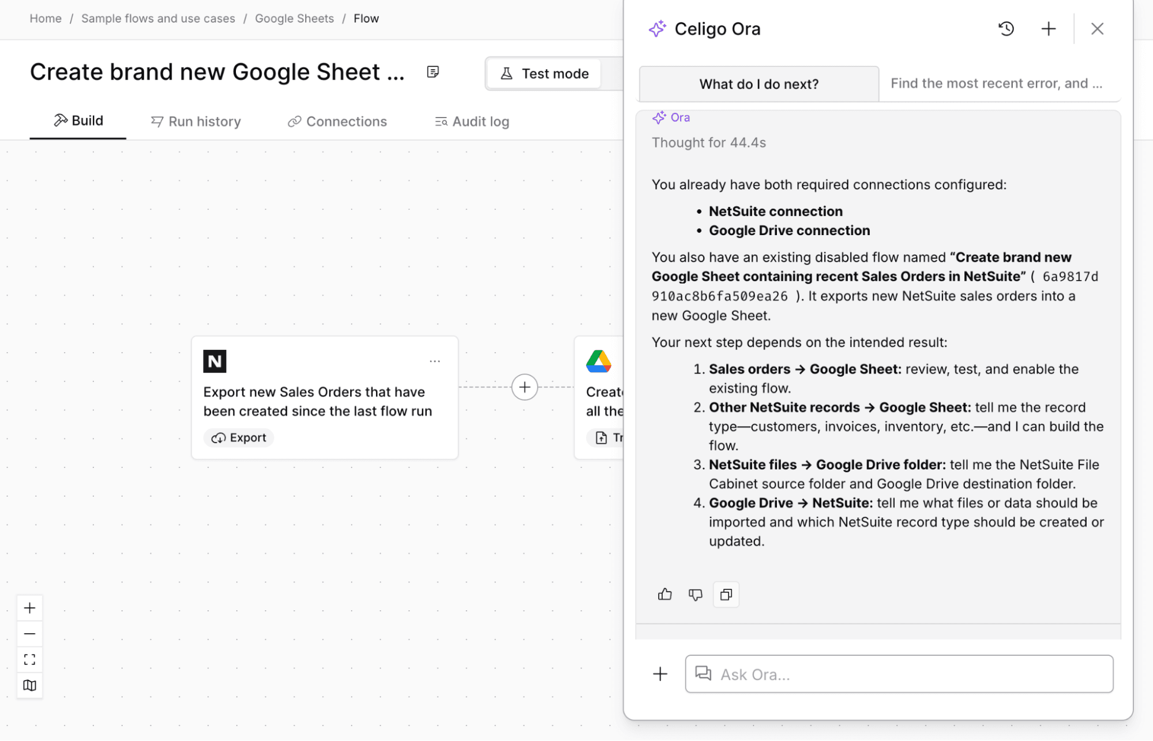This screenshot has width=1153, height=741.
Task: Click the Ask Ora input field
Action: click(899, 674)
